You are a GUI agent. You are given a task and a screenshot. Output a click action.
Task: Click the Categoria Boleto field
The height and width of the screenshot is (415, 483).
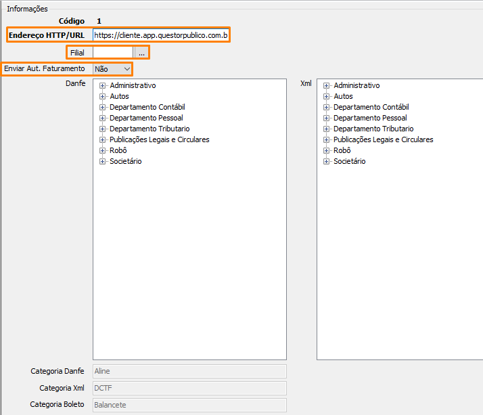pos(189,405)
